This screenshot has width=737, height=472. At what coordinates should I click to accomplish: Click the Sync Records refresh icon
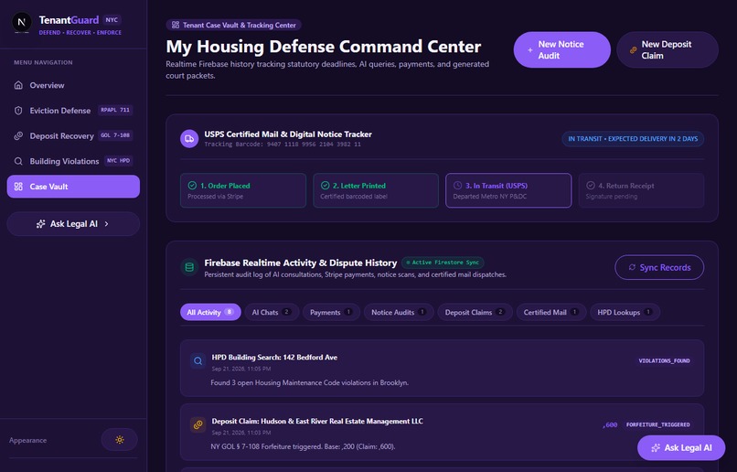point(632,267)
